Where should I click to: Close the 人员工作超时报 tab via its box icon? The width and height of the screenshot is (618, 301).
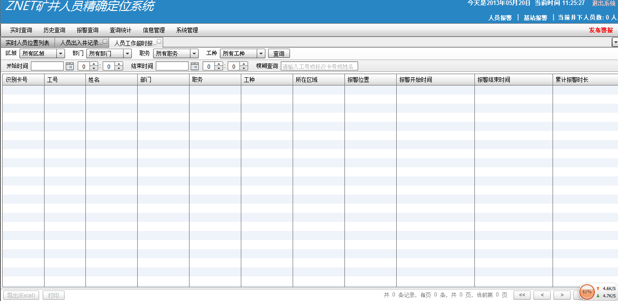[159, 41]
